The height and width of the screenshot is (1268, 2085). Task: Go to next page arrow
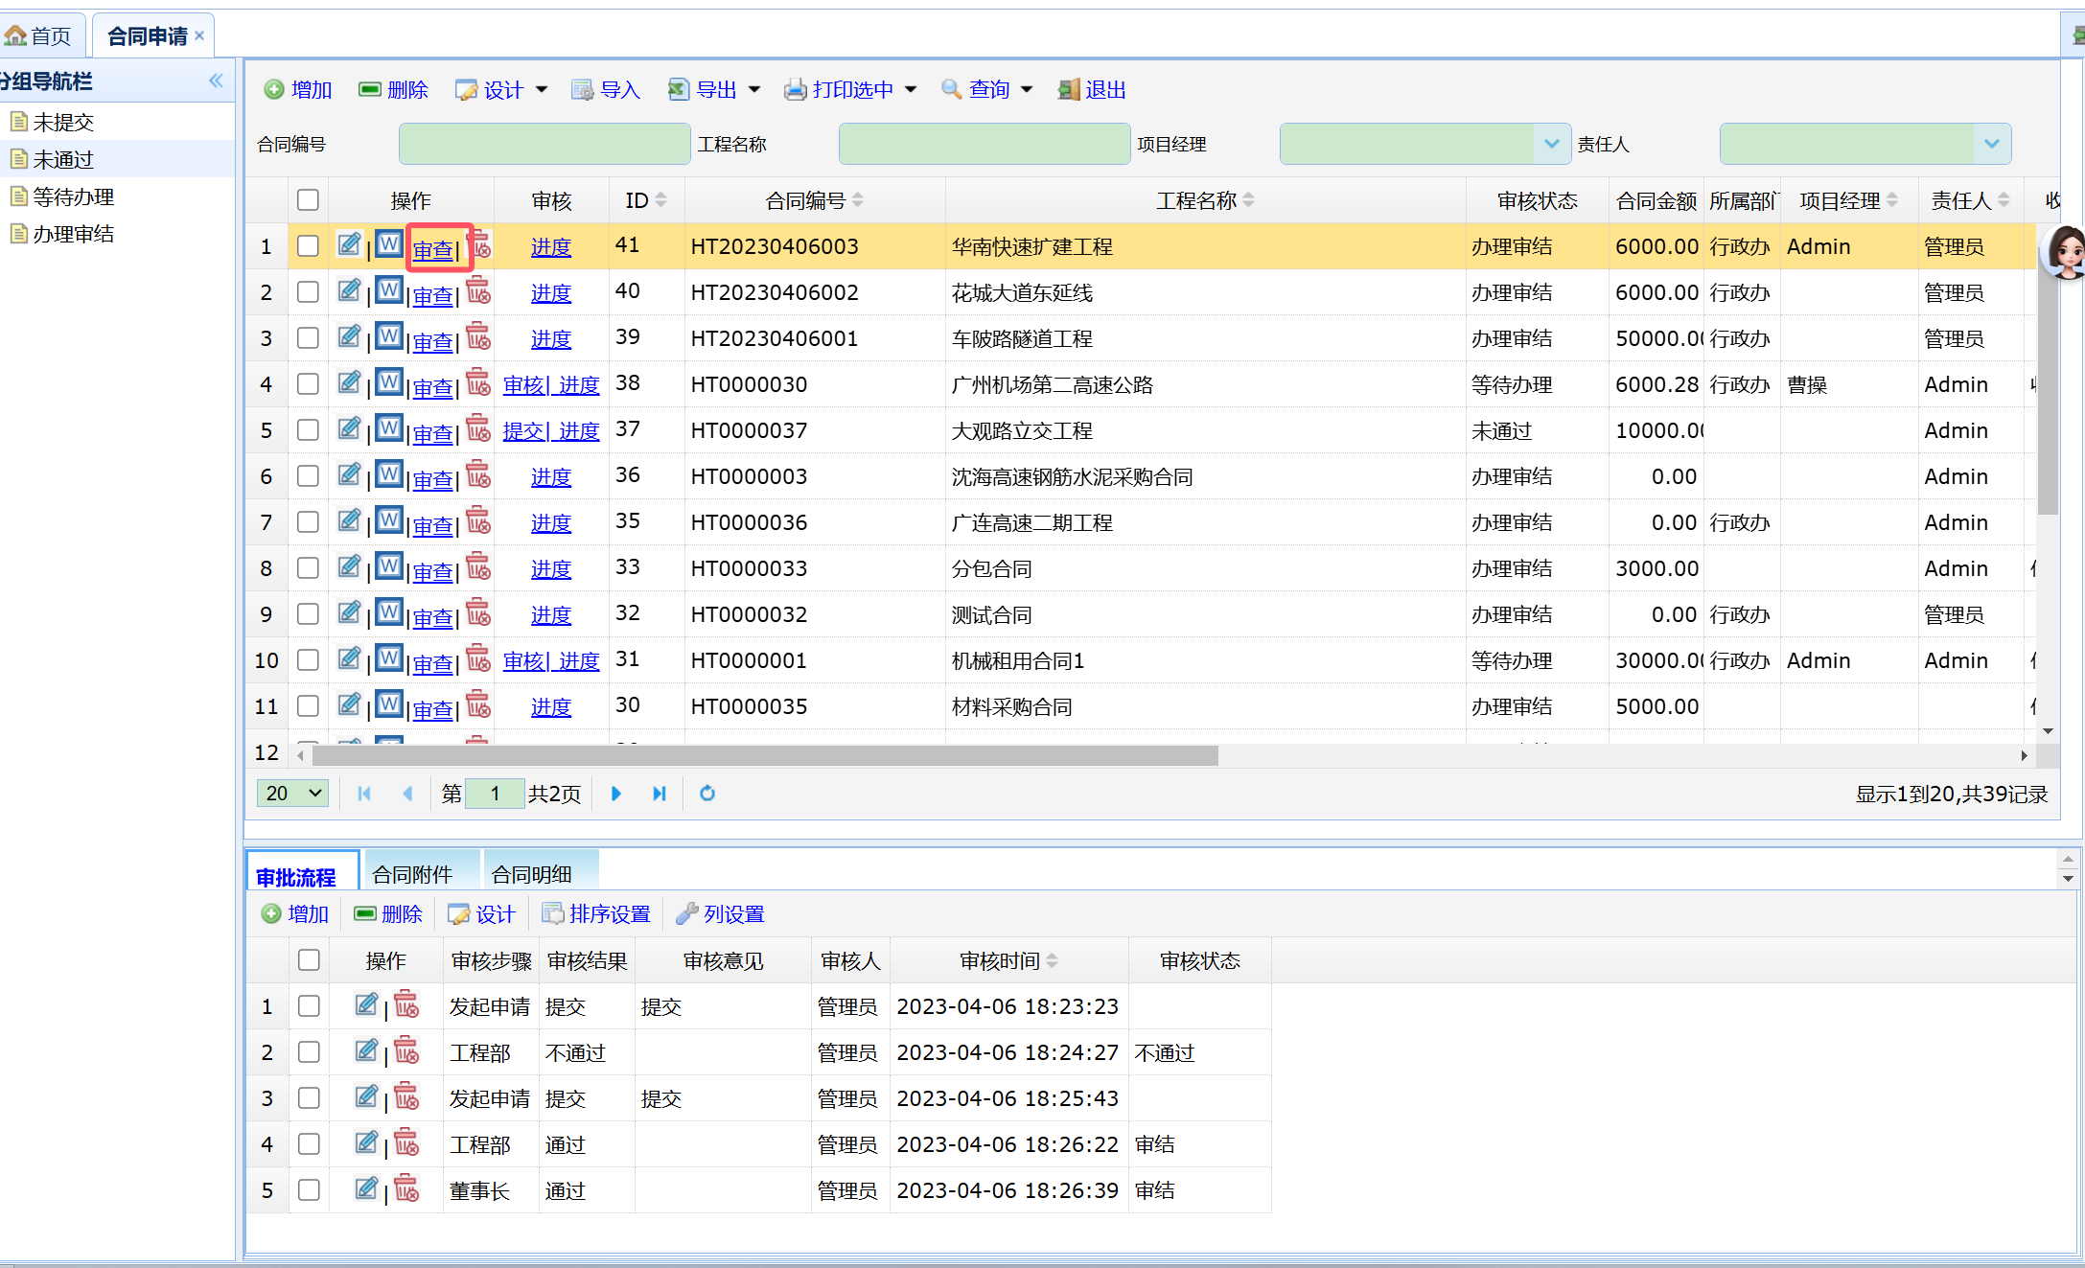pyautogui.click(x=616, y=793)
